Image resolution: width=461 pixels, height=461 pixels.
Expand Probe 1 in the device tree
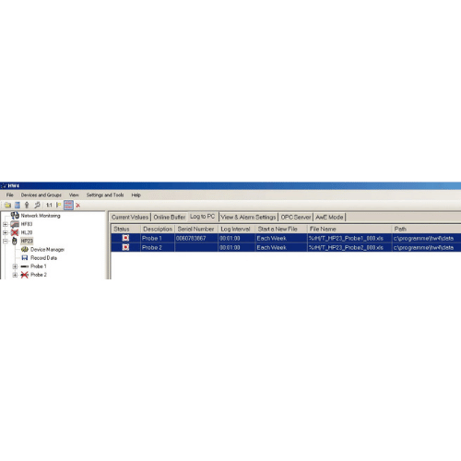pyautogui.click(x=15, y=266)
